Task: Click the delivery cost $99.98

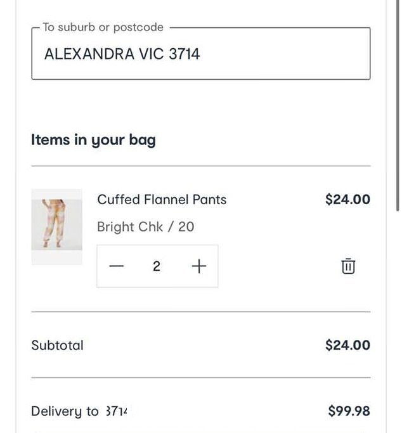Action: 349,411
